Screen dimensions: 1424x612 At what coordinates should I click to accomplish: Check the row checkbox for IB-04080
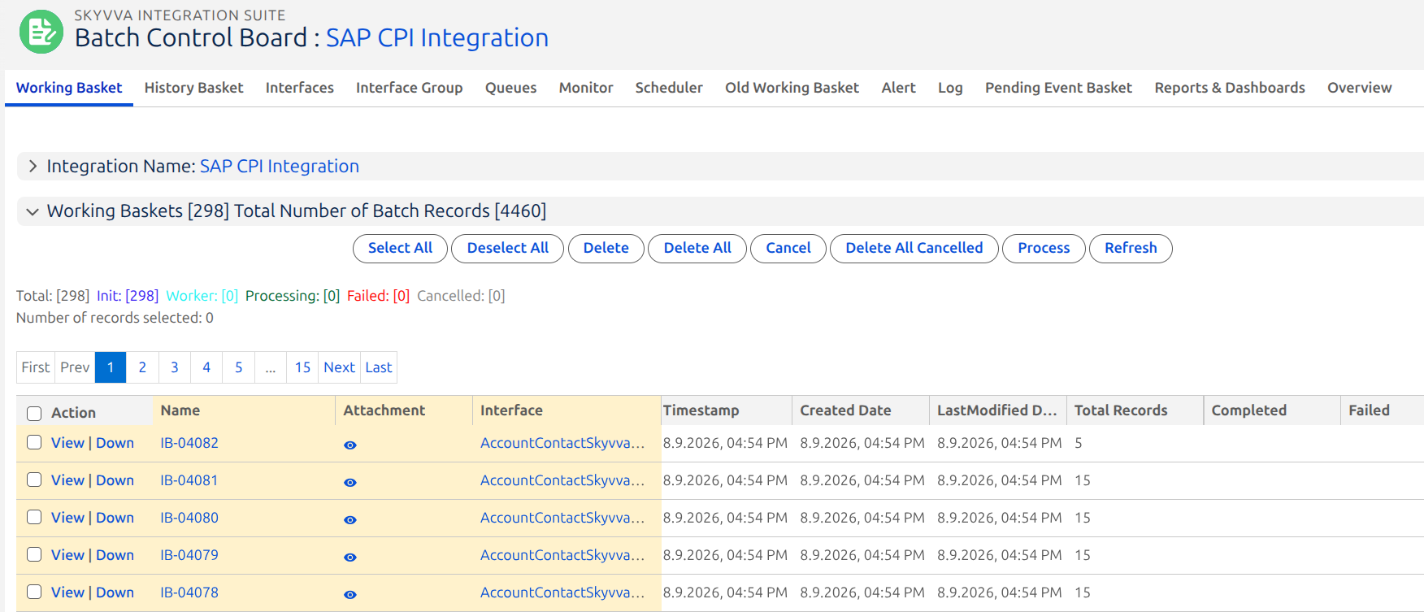point(34,517)
